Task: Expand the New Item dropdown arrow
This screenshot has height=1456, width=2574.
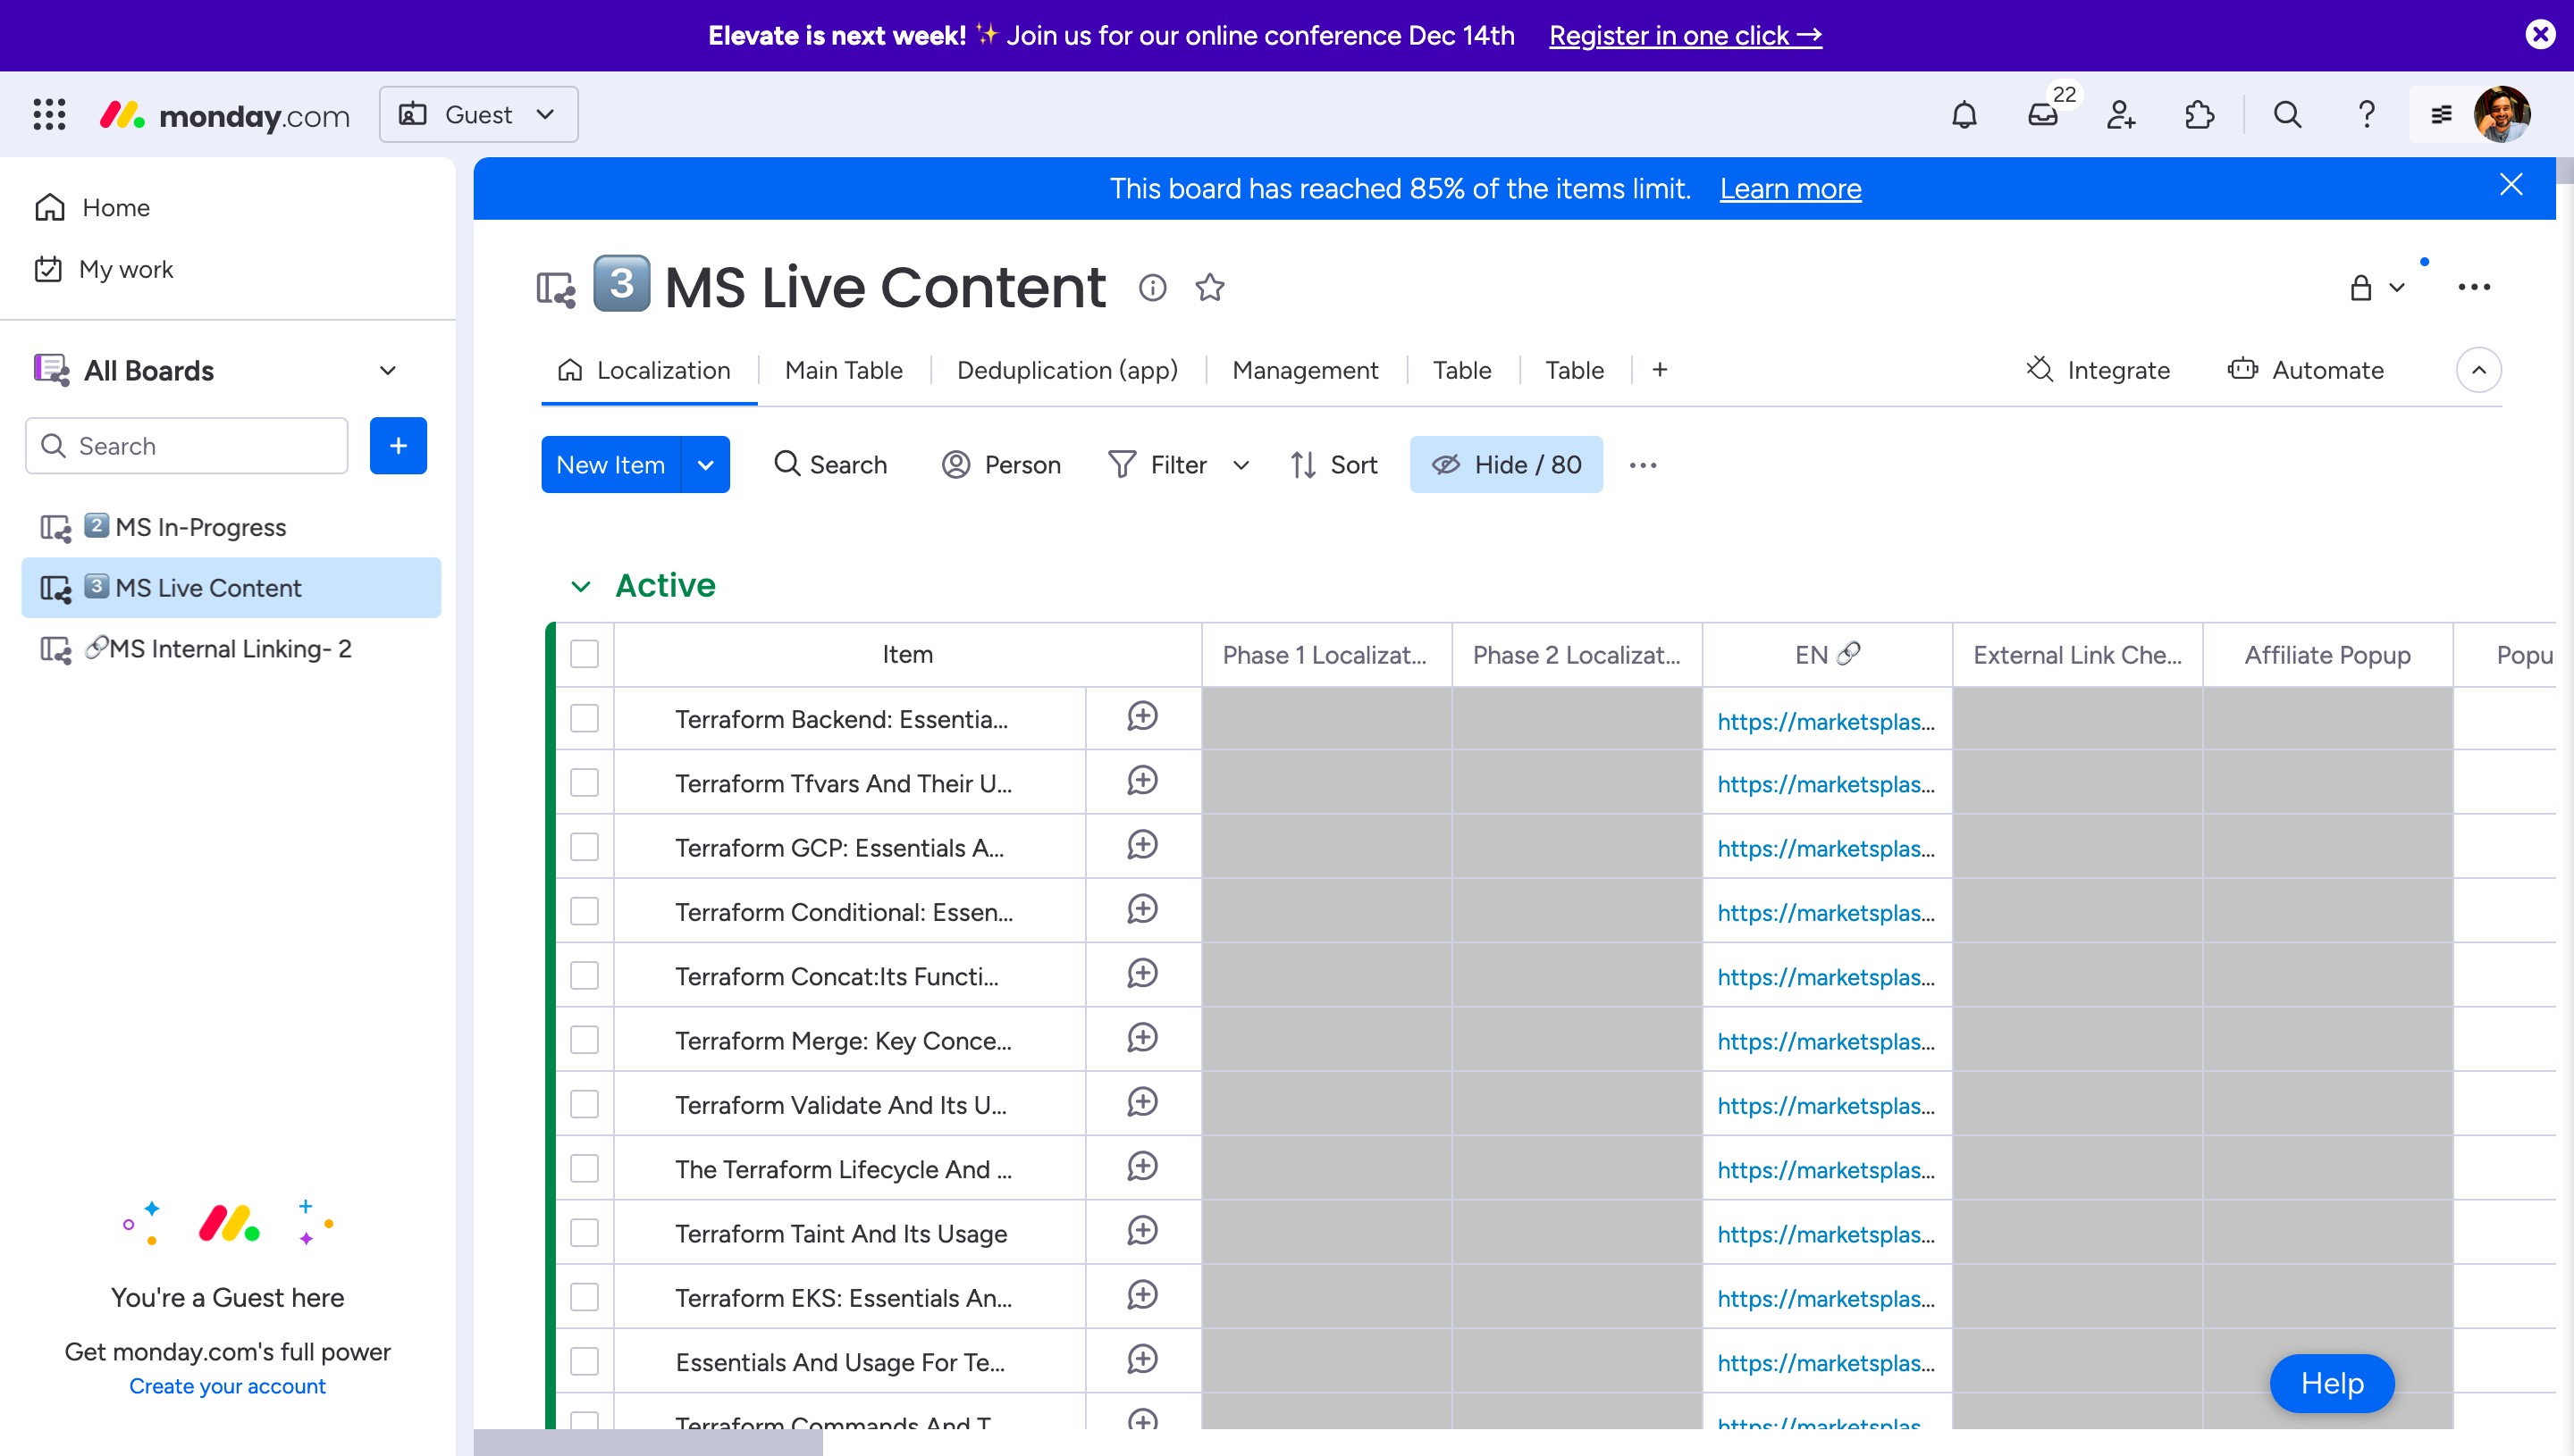Action: (705, 465)
